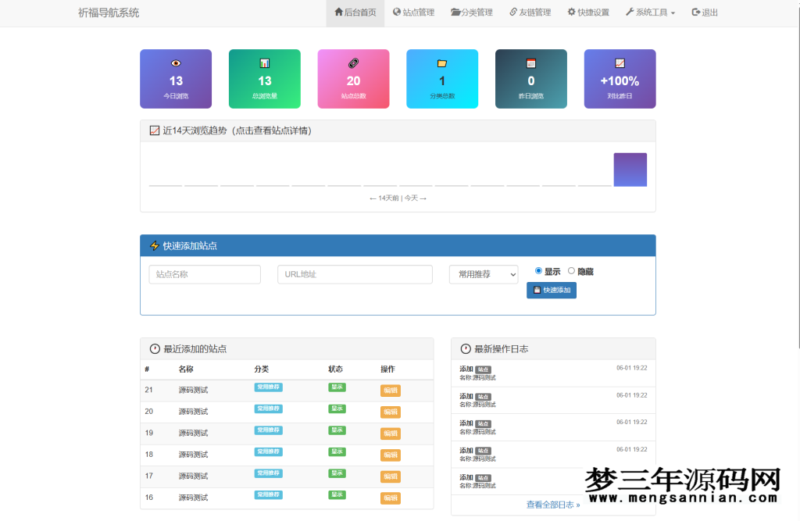Click 编辑 for site row 21
Screen dimensions: 800x521
pos(391,391)
